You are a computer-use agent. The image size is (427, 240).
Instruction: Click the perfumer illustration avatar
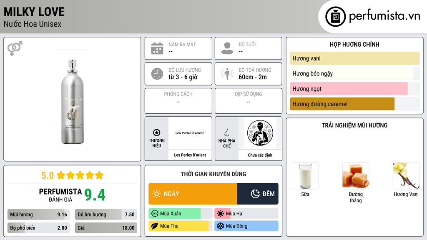pos(260,133)
